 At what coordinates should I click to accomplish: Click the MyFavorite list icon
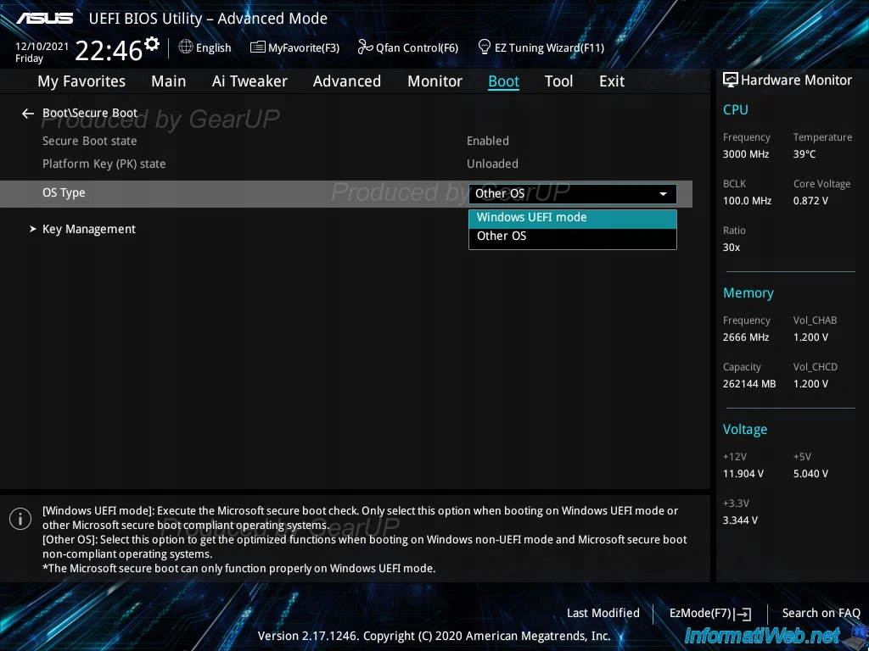tap(258, 47)
